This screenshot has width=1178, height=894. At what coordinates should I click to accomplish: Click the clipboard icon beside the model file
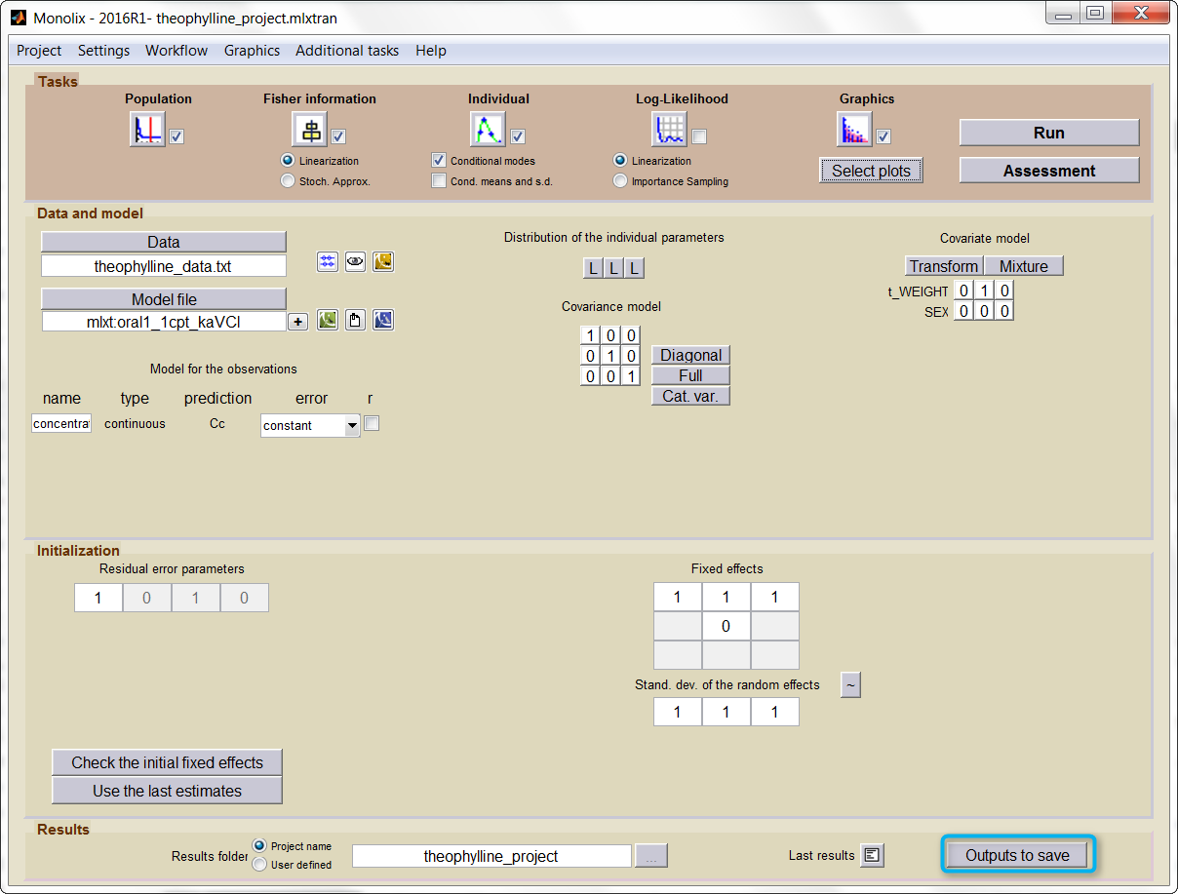pyautogui.click(x=355, y=320)
